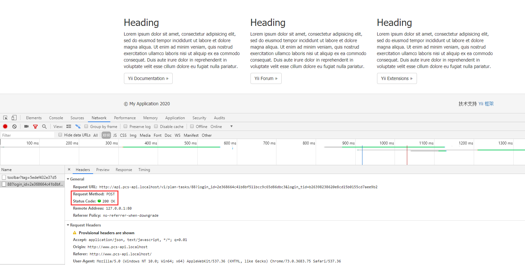Stop recording the network log
Image resolution: width=525 pixels, height=265 pixels.
pyautogui.click(x=5, y=127)
